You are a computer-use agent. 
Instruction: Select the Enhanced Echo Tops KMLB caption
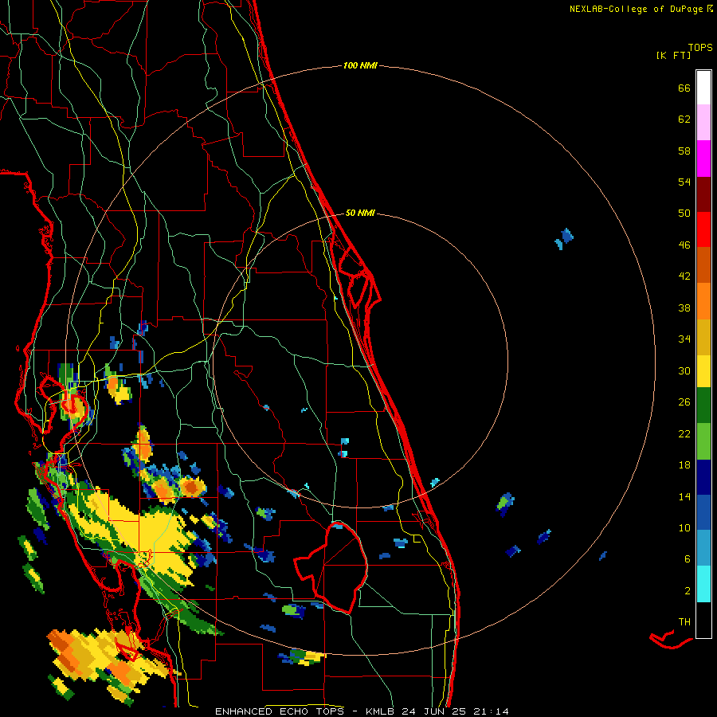tap(362, 711)
